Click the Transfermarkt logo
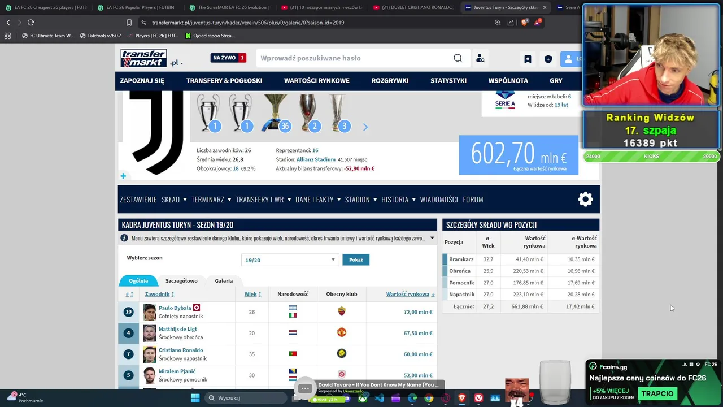Image resolution: width=723 pixels, height=407 pixels. coord(143,58)
